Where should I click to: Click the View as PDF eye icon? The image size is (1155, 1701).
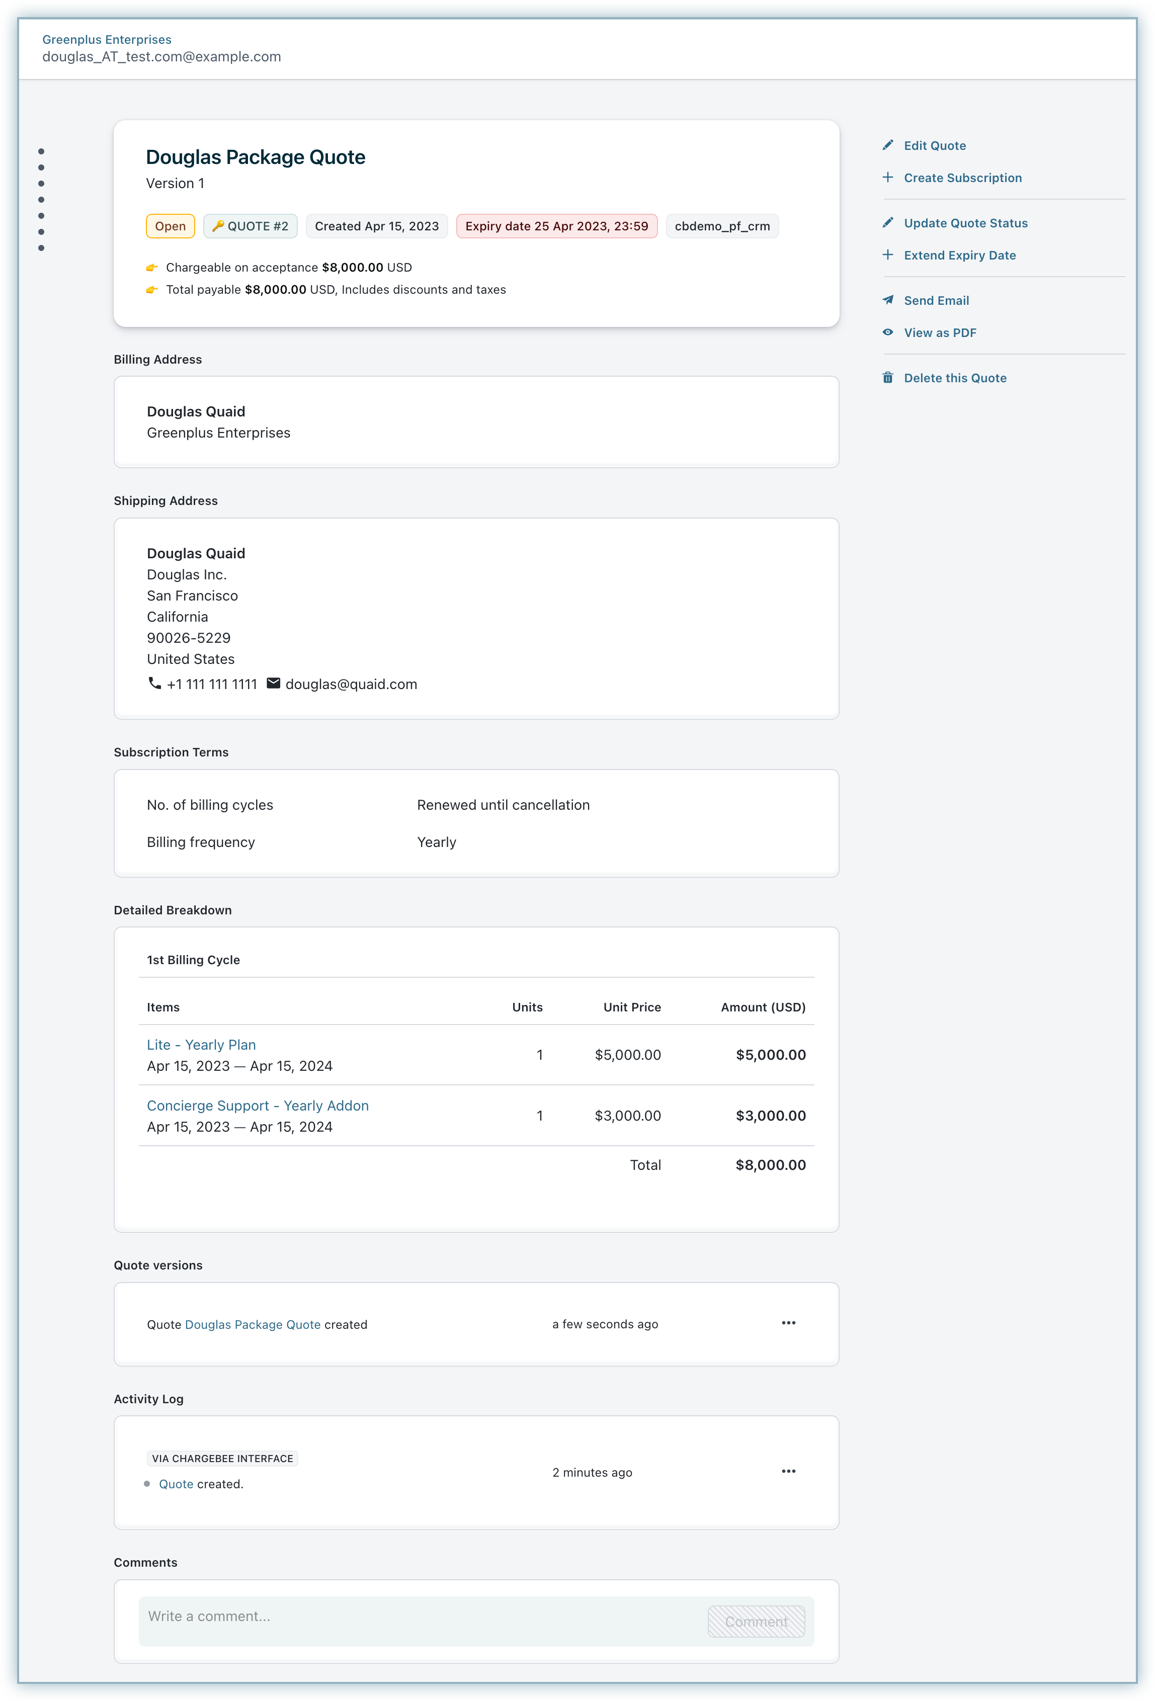(888, 332)
